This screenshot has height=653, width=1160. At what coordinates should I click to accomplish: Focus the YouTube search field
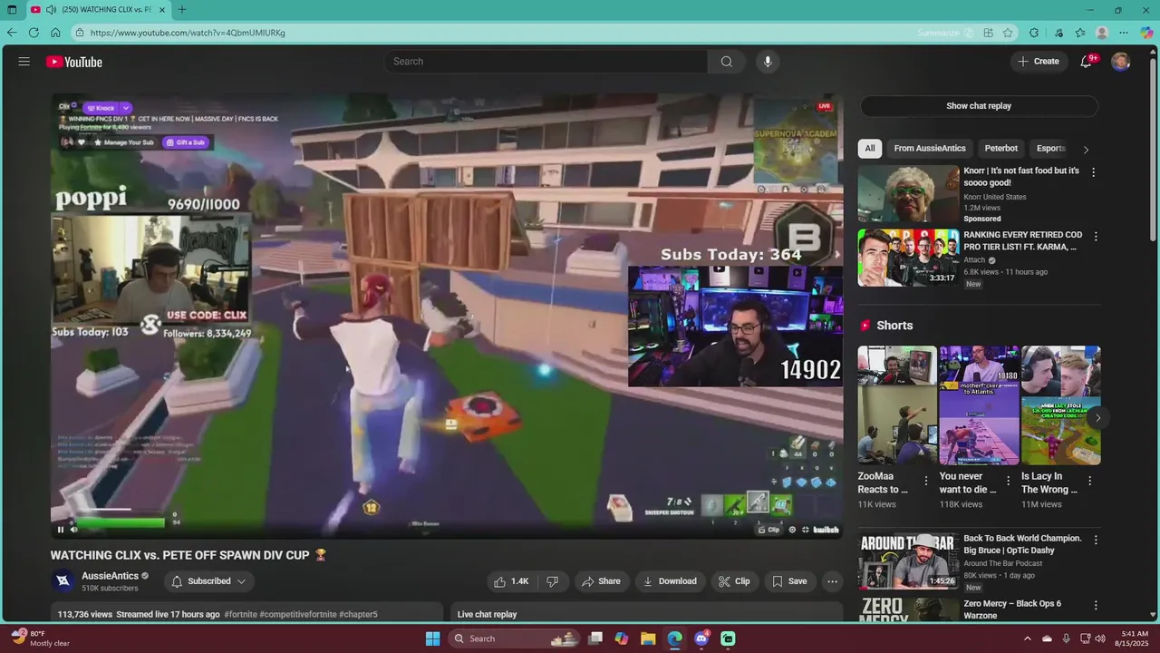(x=546, y=62)
